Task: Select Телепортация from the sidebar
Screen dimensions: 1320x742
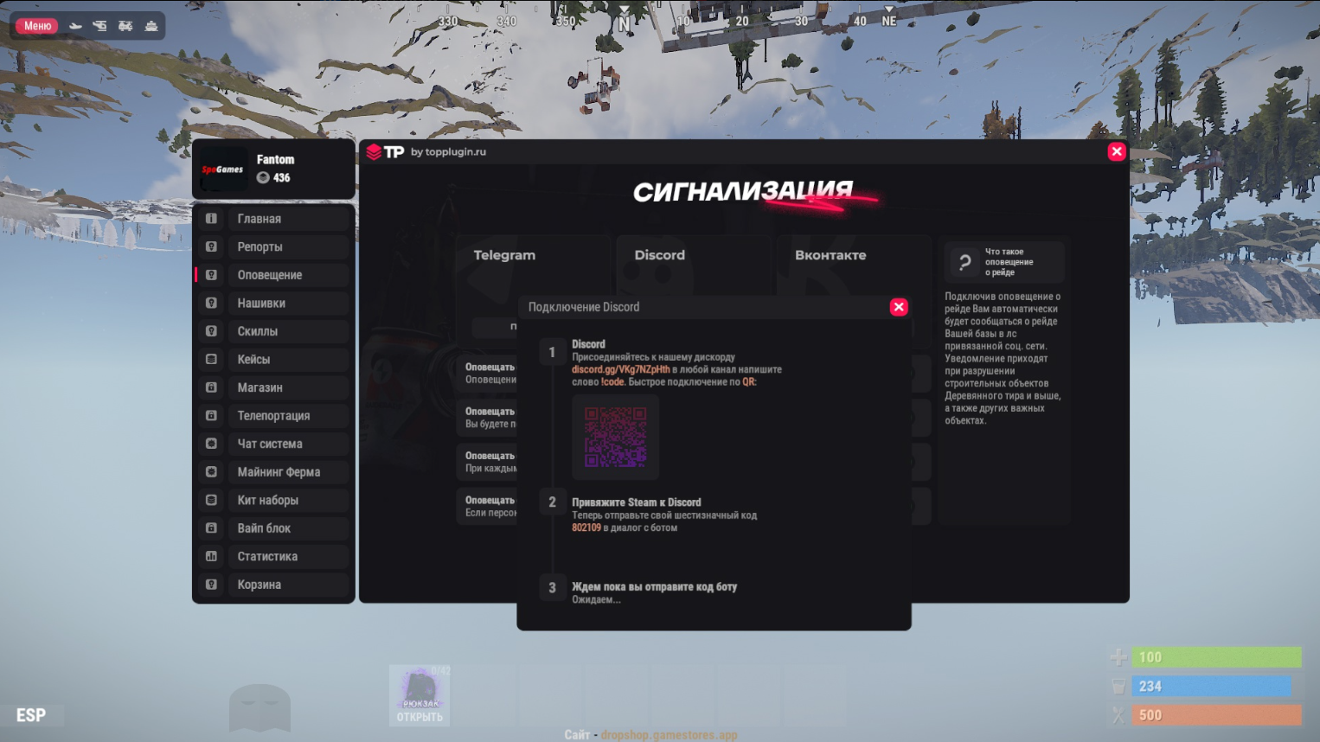Action: 273,416
